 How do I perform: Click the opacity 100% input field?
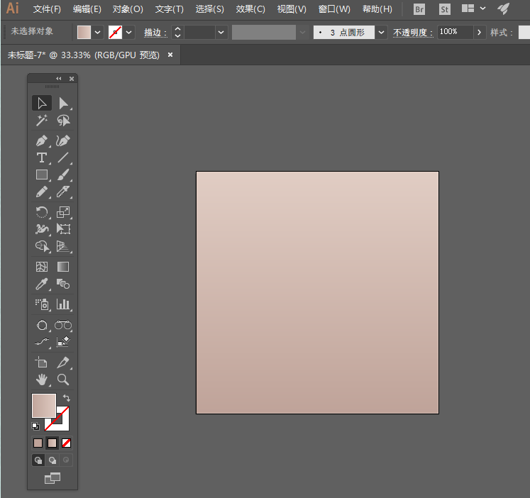pyautogui.click(x=455, y=32)
